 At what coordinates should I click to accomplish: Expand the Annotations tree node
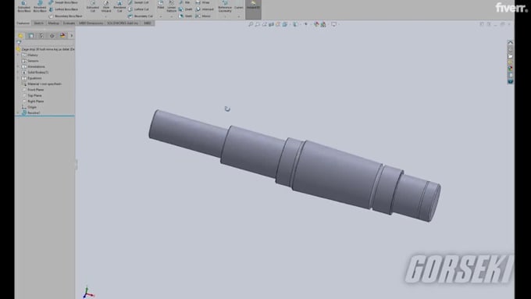(x=18, y=66)
